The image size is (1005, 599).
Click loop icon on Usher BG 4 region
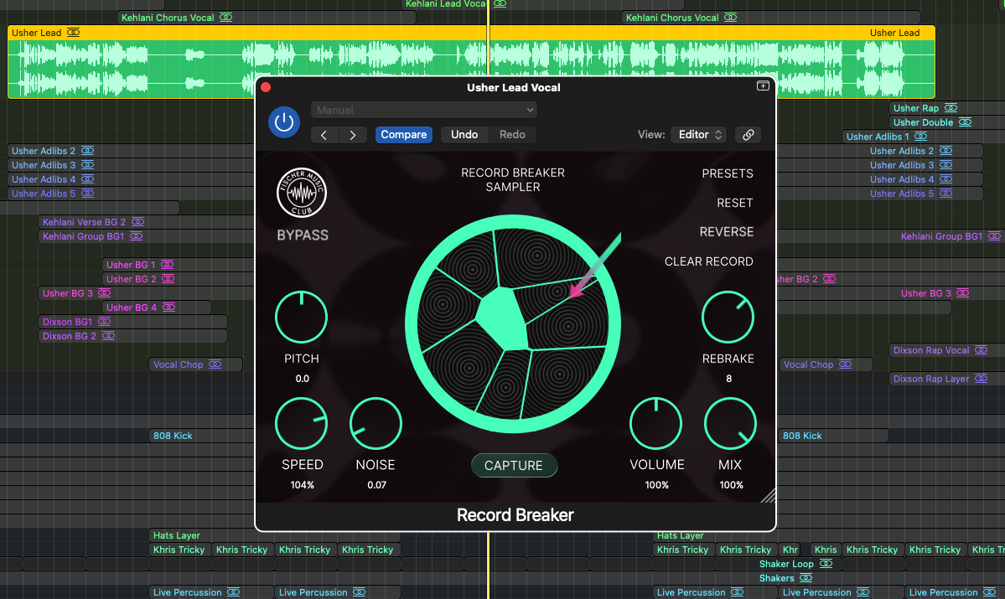point(168,307)
